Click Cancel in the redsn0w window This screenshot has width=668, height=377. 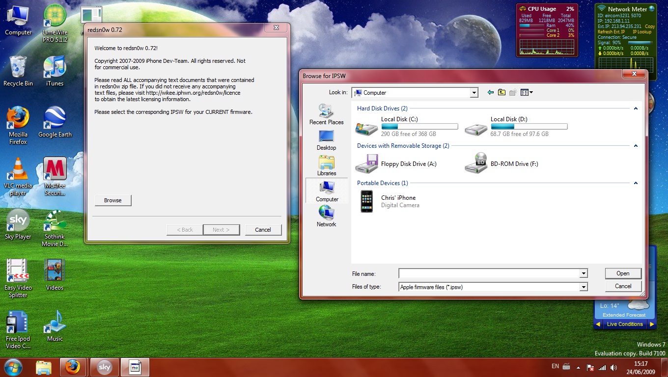(263, 230)
